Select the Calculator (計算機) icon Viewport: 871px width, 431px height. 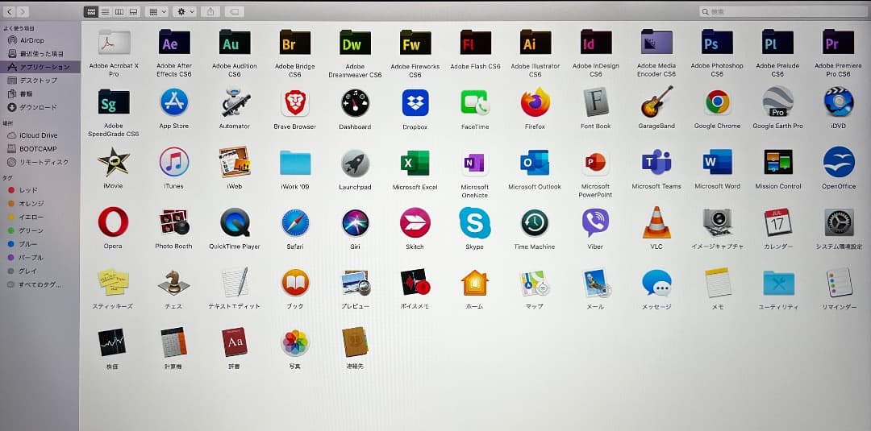[174, 342]
